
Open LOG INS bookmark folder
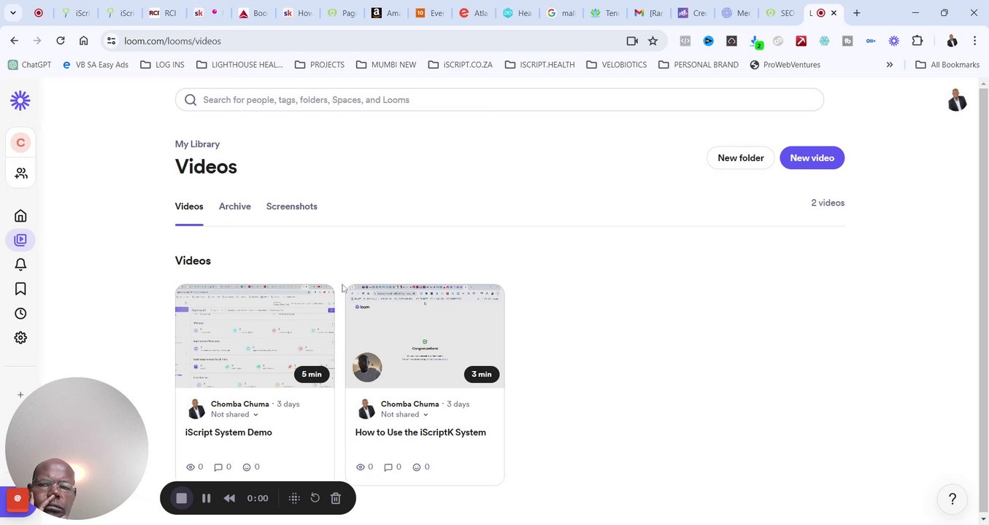pos(161,65)
